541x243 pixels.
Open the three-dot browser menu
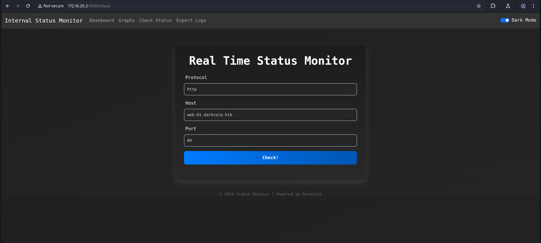533,6
